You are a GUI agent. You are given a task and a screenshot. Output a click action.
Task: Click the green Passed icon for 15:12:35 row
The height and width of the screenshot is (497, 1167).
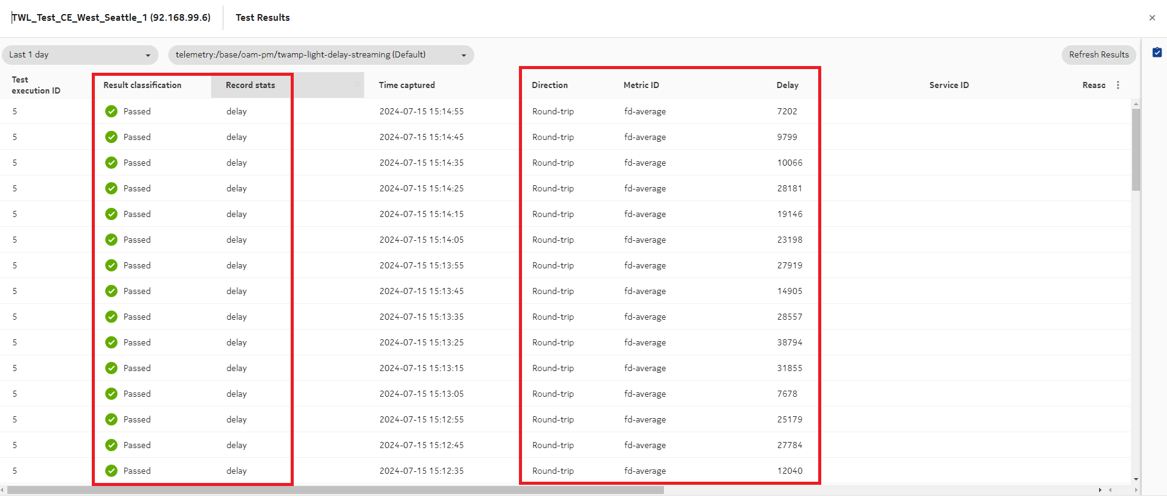111,471
